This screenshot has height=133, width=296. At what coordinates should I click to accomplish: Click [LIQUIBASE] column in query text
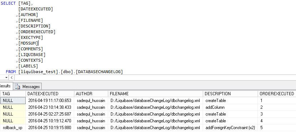[32, 55]
